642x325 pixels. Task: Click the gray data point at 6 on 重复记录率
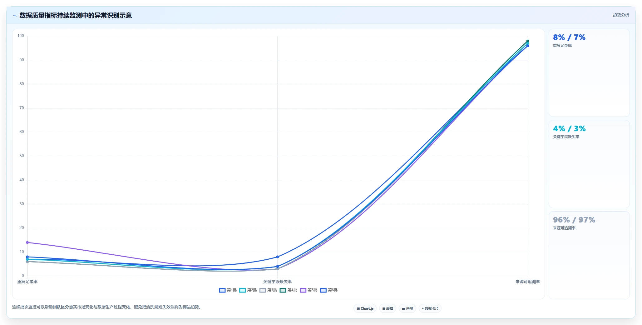[27, 262]
